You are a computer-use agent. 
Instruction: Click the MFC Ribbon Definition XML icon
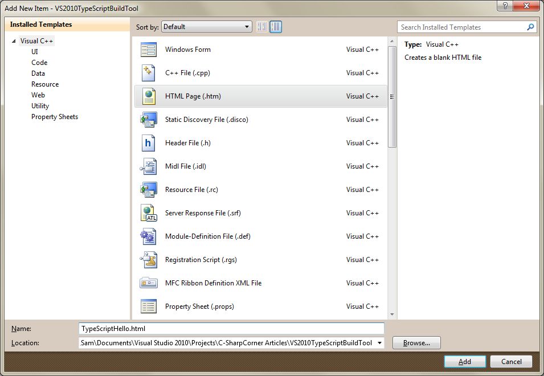click(x=149, y=283)
